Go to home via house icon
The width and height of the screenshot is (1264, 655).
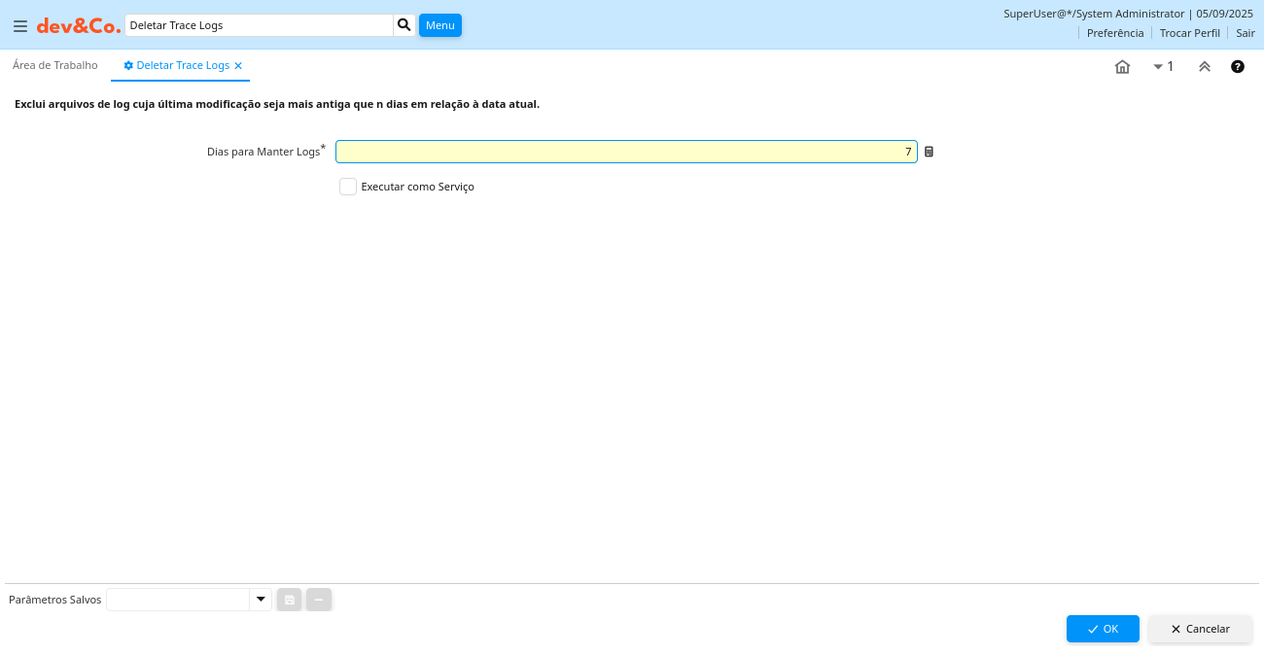[x=1122, y=67]
